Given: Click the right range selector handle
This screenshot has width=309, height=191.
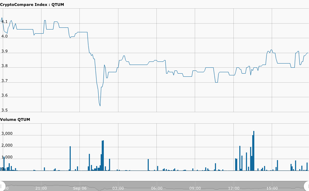Looking at the screenshot, I should tap(307, 186).
